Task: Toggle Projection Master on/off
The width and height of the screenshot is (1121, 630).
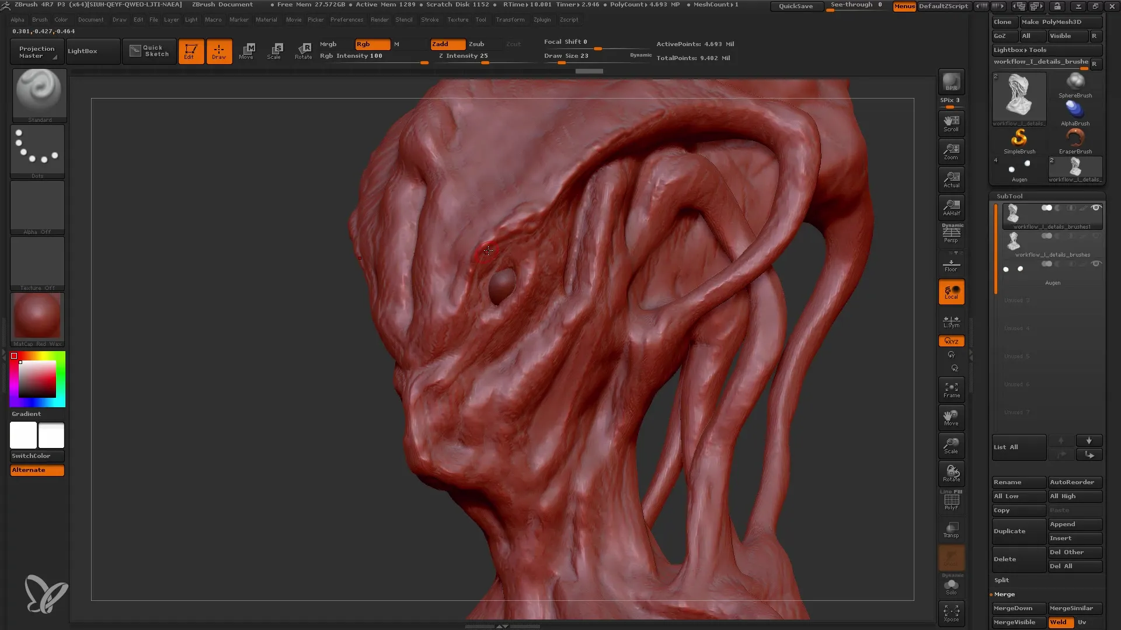Action: [x=36, y=51]
